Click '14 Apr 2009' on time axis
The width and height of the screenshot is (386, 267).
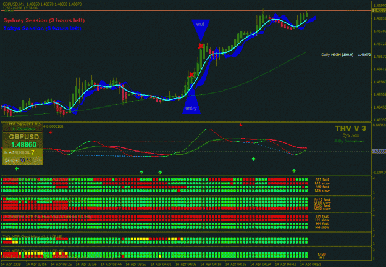tap(11, 265)
